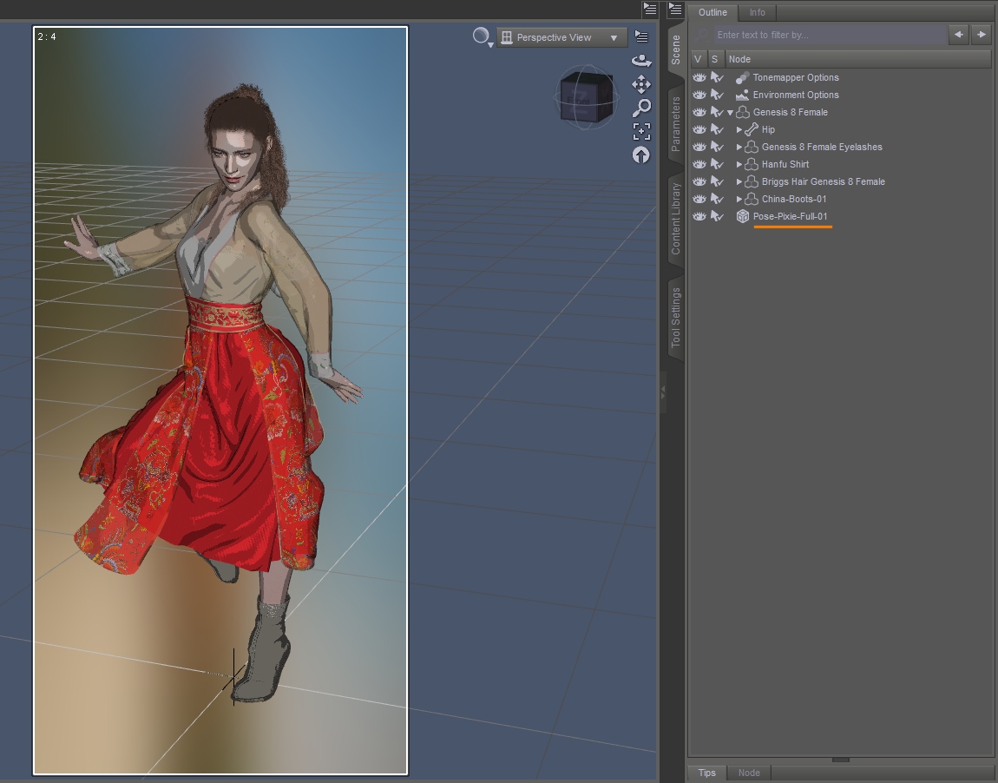Viewport: 998px width, 783px height.
Task: Click the next filter arrow button
Action: 981,35
